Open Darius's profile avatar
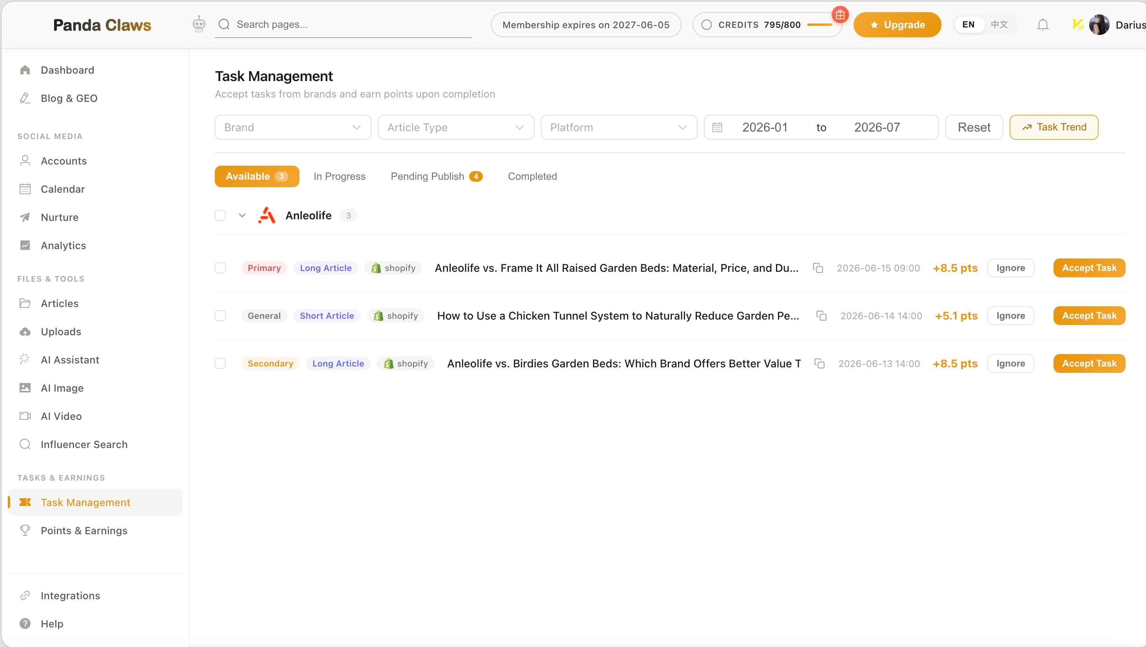The height and width of the screenshot is (647, 1146). click(x=1099, y=24)
